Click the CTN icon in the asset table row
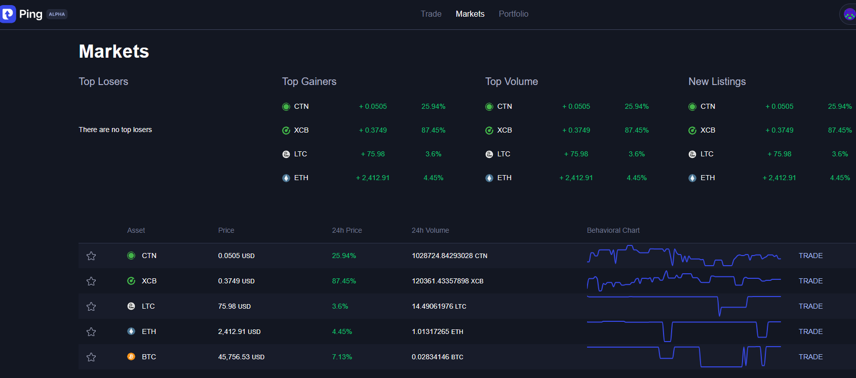The image size is (856, 378). 131,256
